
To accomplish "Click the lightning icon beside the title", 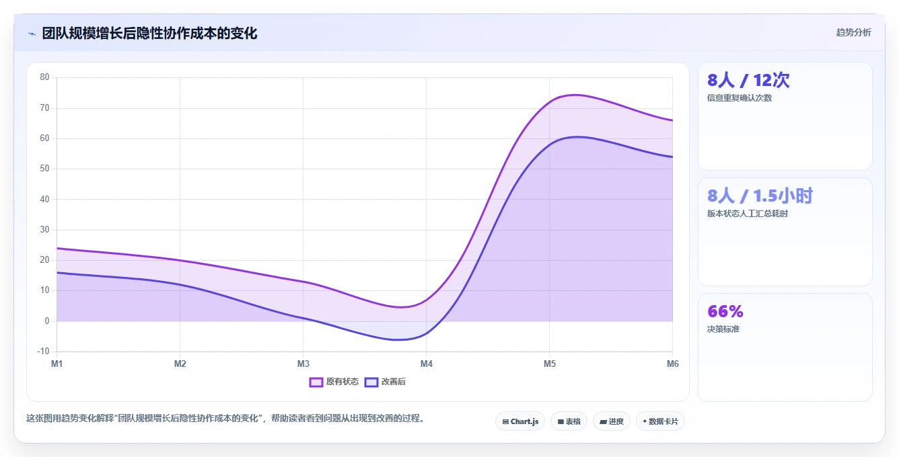I will coord(32,34).
